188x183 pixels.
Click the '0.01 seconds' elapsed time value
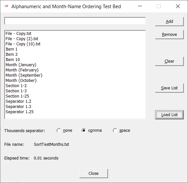click(x=46, y=158)
